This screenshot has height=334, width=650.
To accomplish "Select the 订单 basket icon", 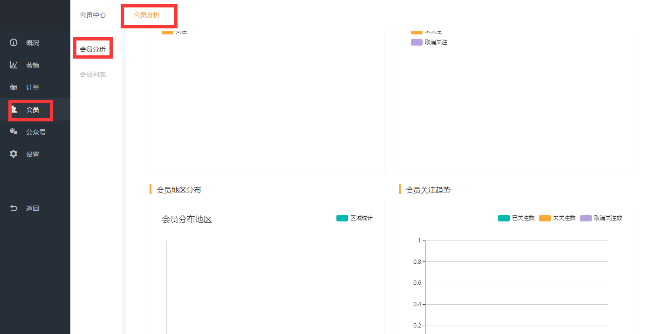I will [14, 87].
